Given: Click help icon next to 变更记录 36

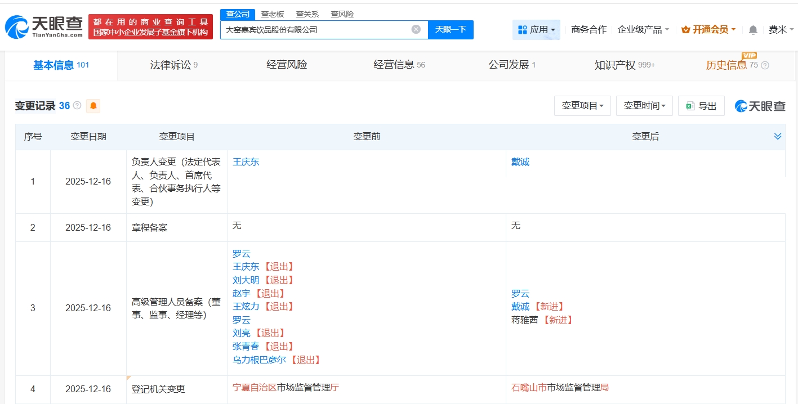Looking at the screenshot, I should pyautogui.click(x=77, y=106).
